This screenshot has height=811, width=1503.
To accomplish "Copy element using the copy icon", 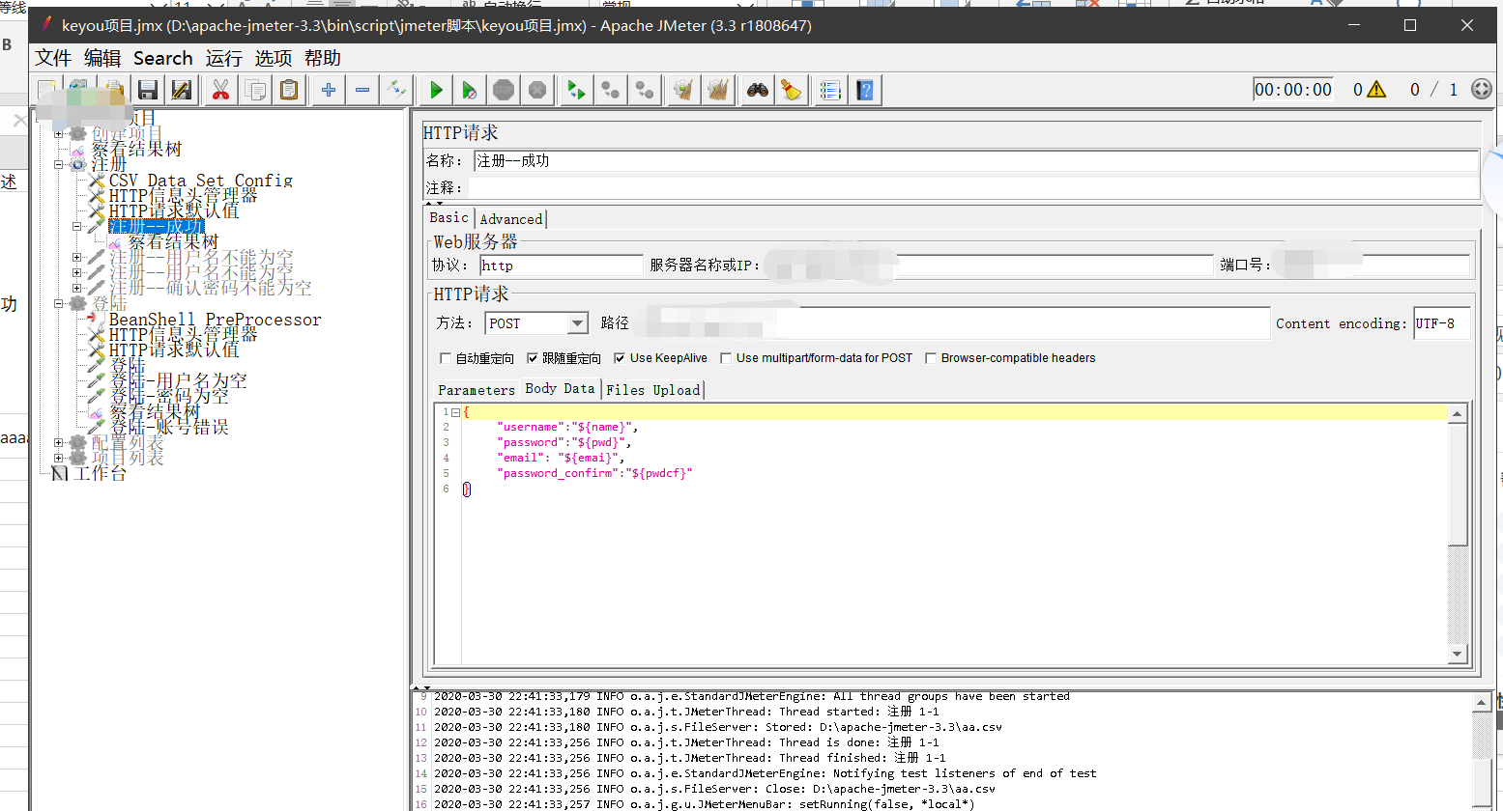I will pyautogui.click(x=255, y=89).
